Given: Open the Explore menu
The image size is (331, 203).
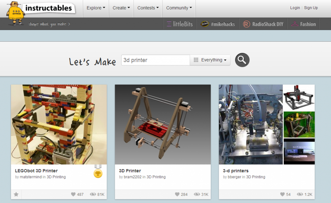Looking at the screenshot, I should point(95,8).
